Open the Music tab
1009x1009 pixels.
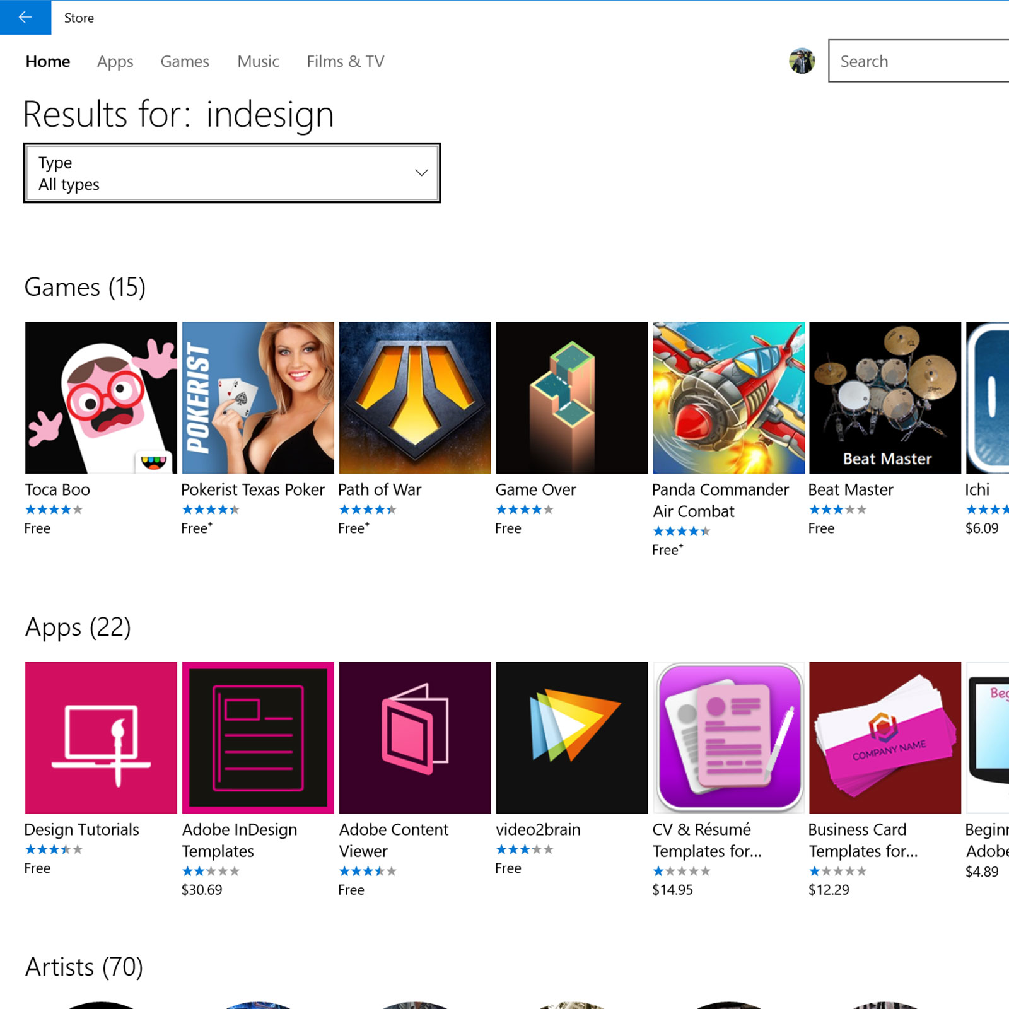(258, 62)
